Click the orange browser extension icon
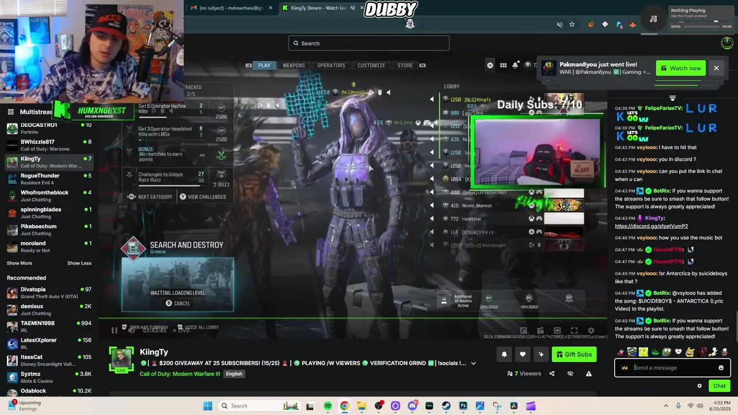Screen dimensions: 738x415 click(591, 24)
